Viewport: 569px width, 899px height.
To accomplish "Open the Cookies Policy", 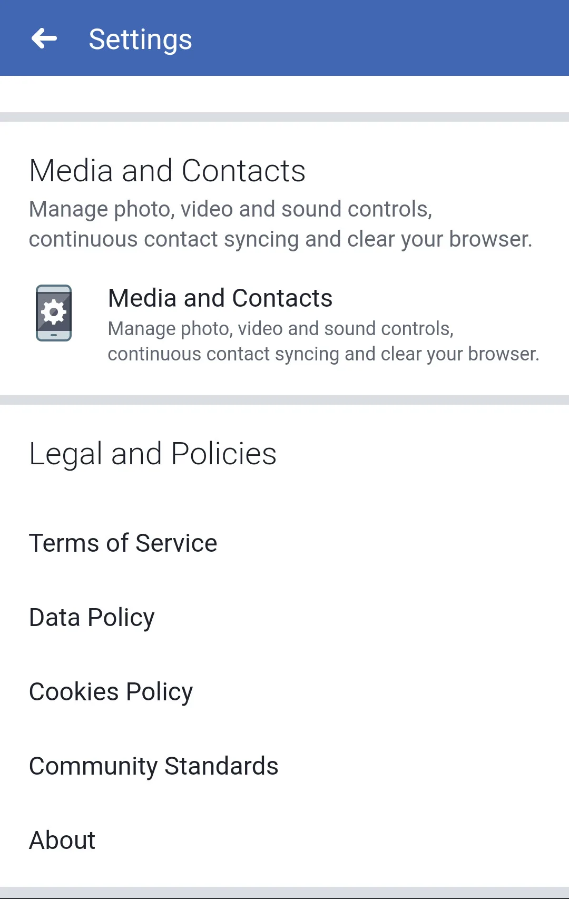I will click(x=111, y=692).
